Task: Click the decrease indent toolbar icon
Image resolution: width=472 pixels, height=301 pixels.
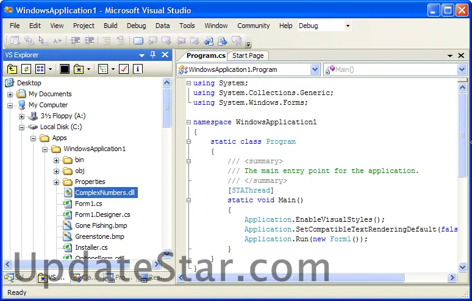Action: pos(75,41)
